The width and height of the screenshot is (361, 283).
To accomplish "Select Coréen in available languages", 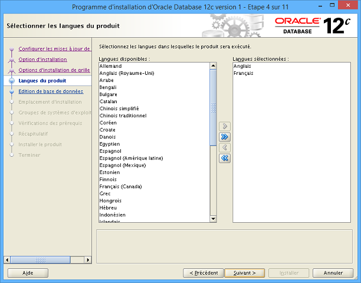I will tap(155, 123).
